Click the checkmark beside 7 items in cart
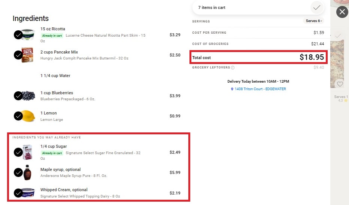 317,7
